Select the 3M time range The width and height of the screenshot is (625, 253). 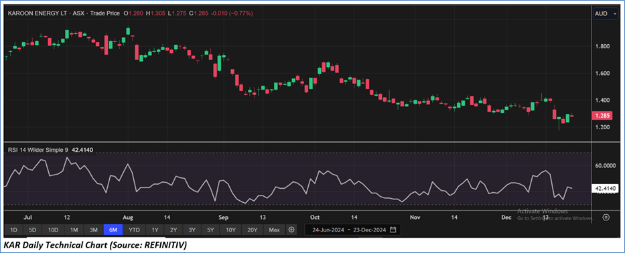click(x=94, y=230)
